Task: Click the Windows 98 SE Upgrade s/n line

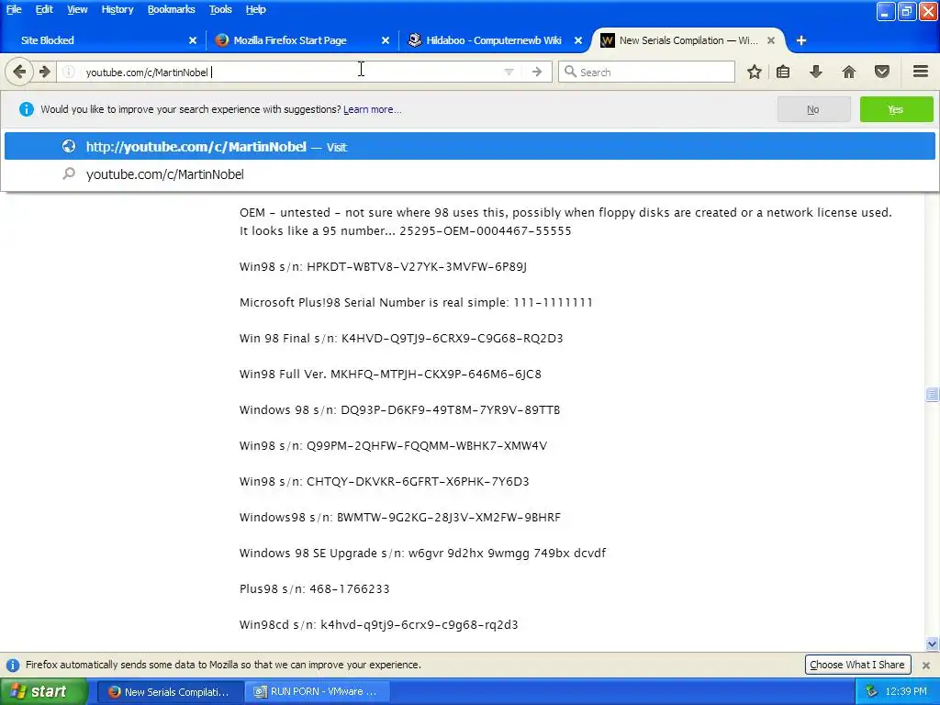Action: pos(422,554)
